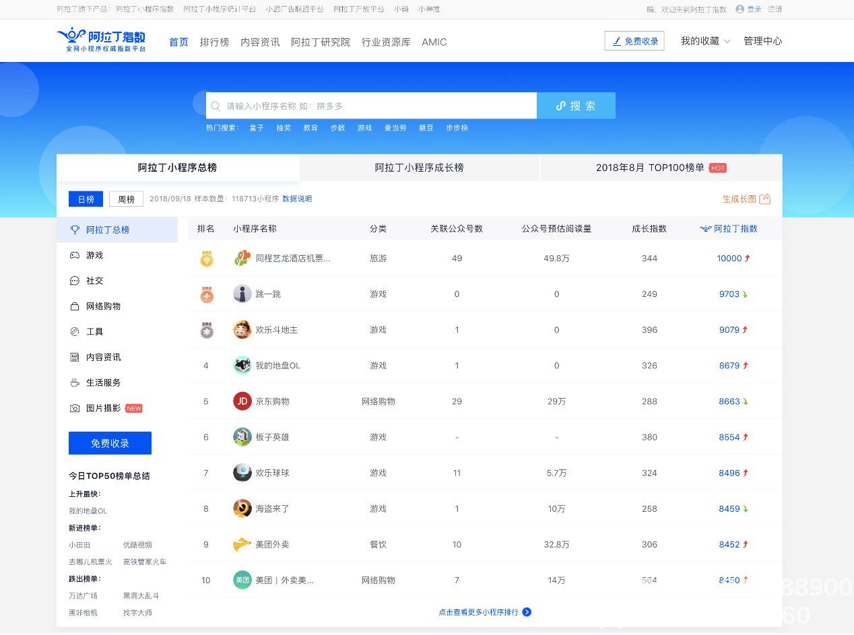Click the 海盗来了 app icon
The image size is (854, 635).
[x=242, y=508]
